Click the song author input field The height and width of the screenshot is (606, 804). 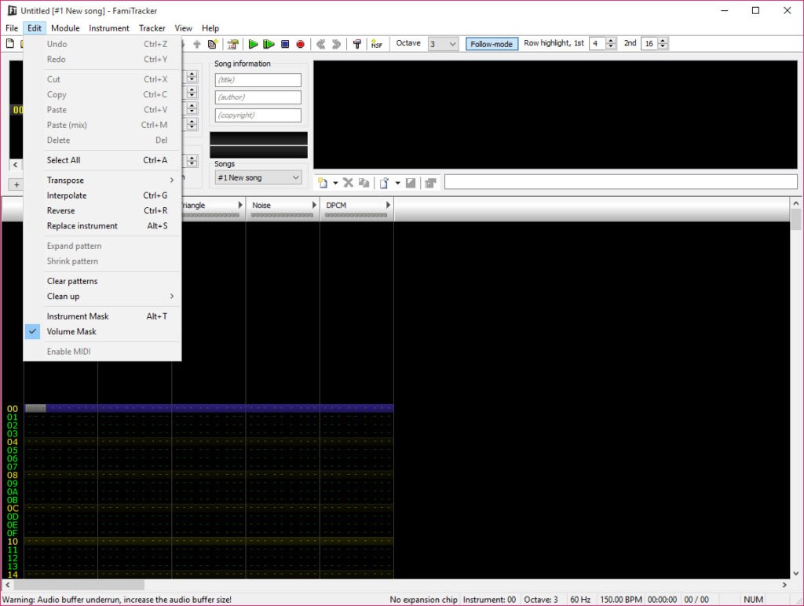[258, 97]
